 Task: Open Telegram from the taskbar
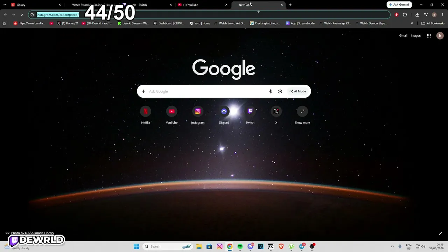[x=302, y=246]
